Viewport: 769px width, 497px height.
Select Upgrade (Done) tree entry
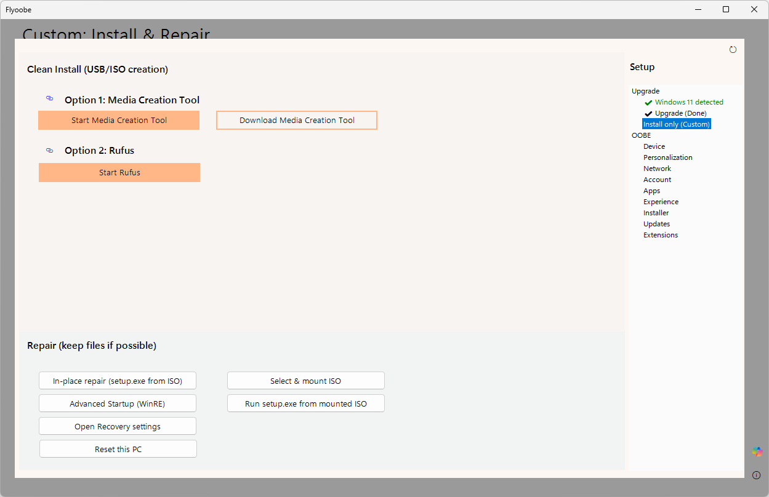[x=680, y=113]
